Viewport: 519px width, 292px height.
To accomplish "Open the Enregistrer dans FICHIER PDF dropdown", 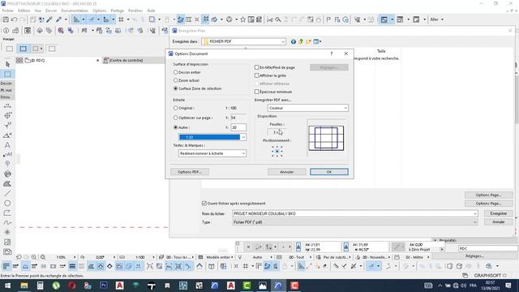I will (x=243, y=41).
